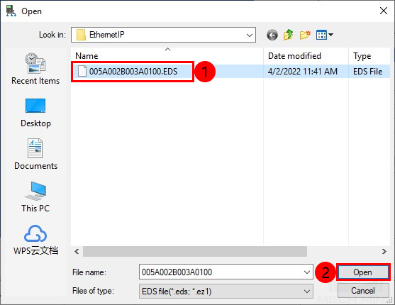The image size is (395, 305).
Task: Select file 005A002B003A0100.EDS
Action: point(133,72)
